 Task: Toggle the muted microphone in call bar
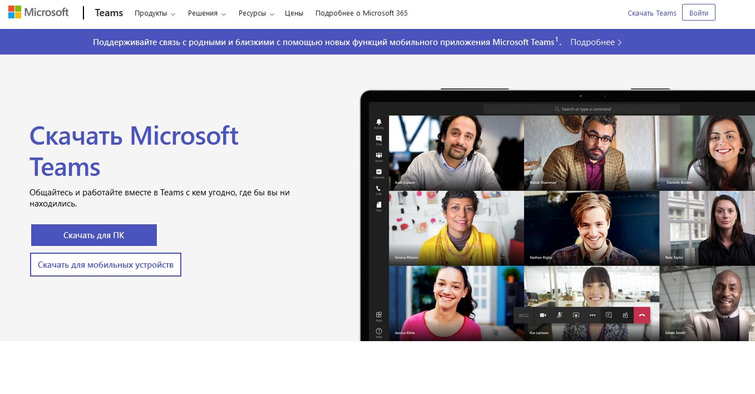tap(560, 316)
